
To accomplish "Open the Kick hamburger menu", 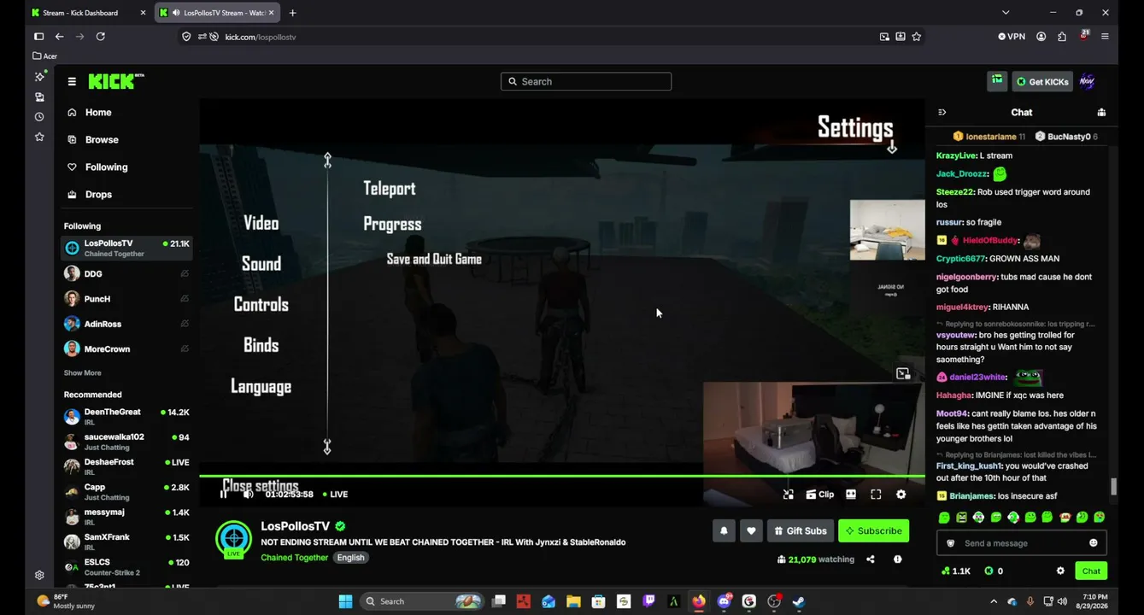I will coord(72,82).
